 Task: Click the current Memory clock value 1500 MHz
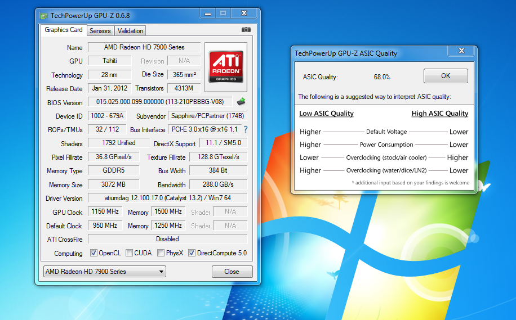click(168, 211)
